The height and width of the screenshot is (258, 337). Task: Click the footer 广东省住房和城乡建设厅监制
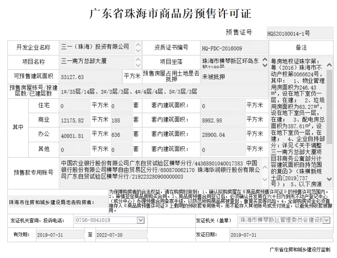coord(300,250)
